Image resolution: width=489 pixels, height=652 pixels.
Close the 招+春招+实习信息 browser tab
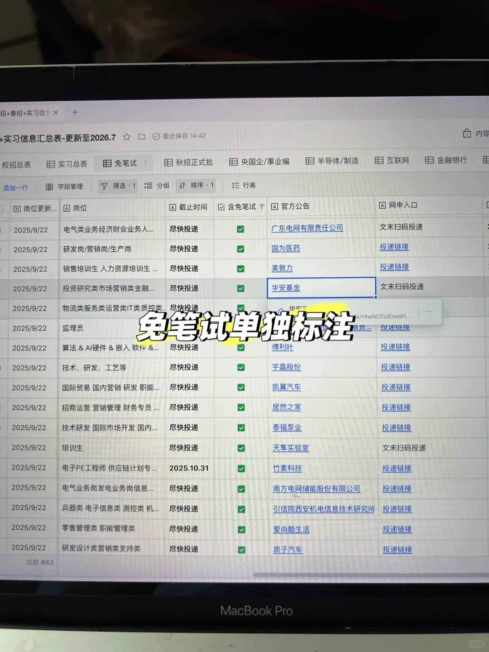coord(56,113)
